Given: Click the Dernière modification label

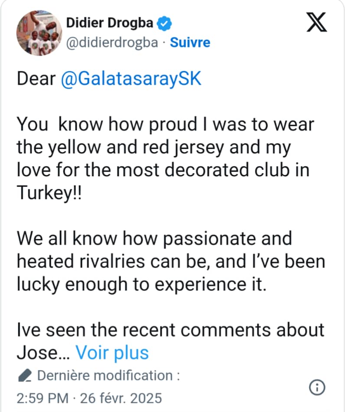Looking at the screenshot, I should pos(108,375).
